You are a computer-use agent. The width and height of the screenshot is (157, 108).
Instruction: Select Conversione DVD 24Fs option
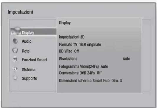pyautogui.click(x=77, y=73)
